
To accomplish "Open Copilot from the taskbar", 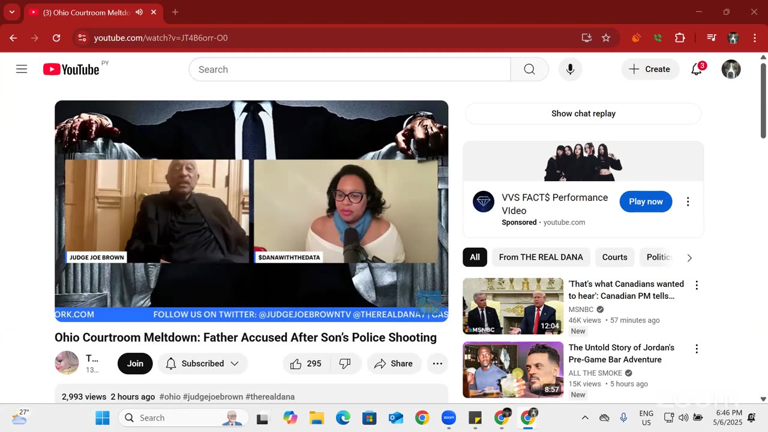I will point(290,418).
